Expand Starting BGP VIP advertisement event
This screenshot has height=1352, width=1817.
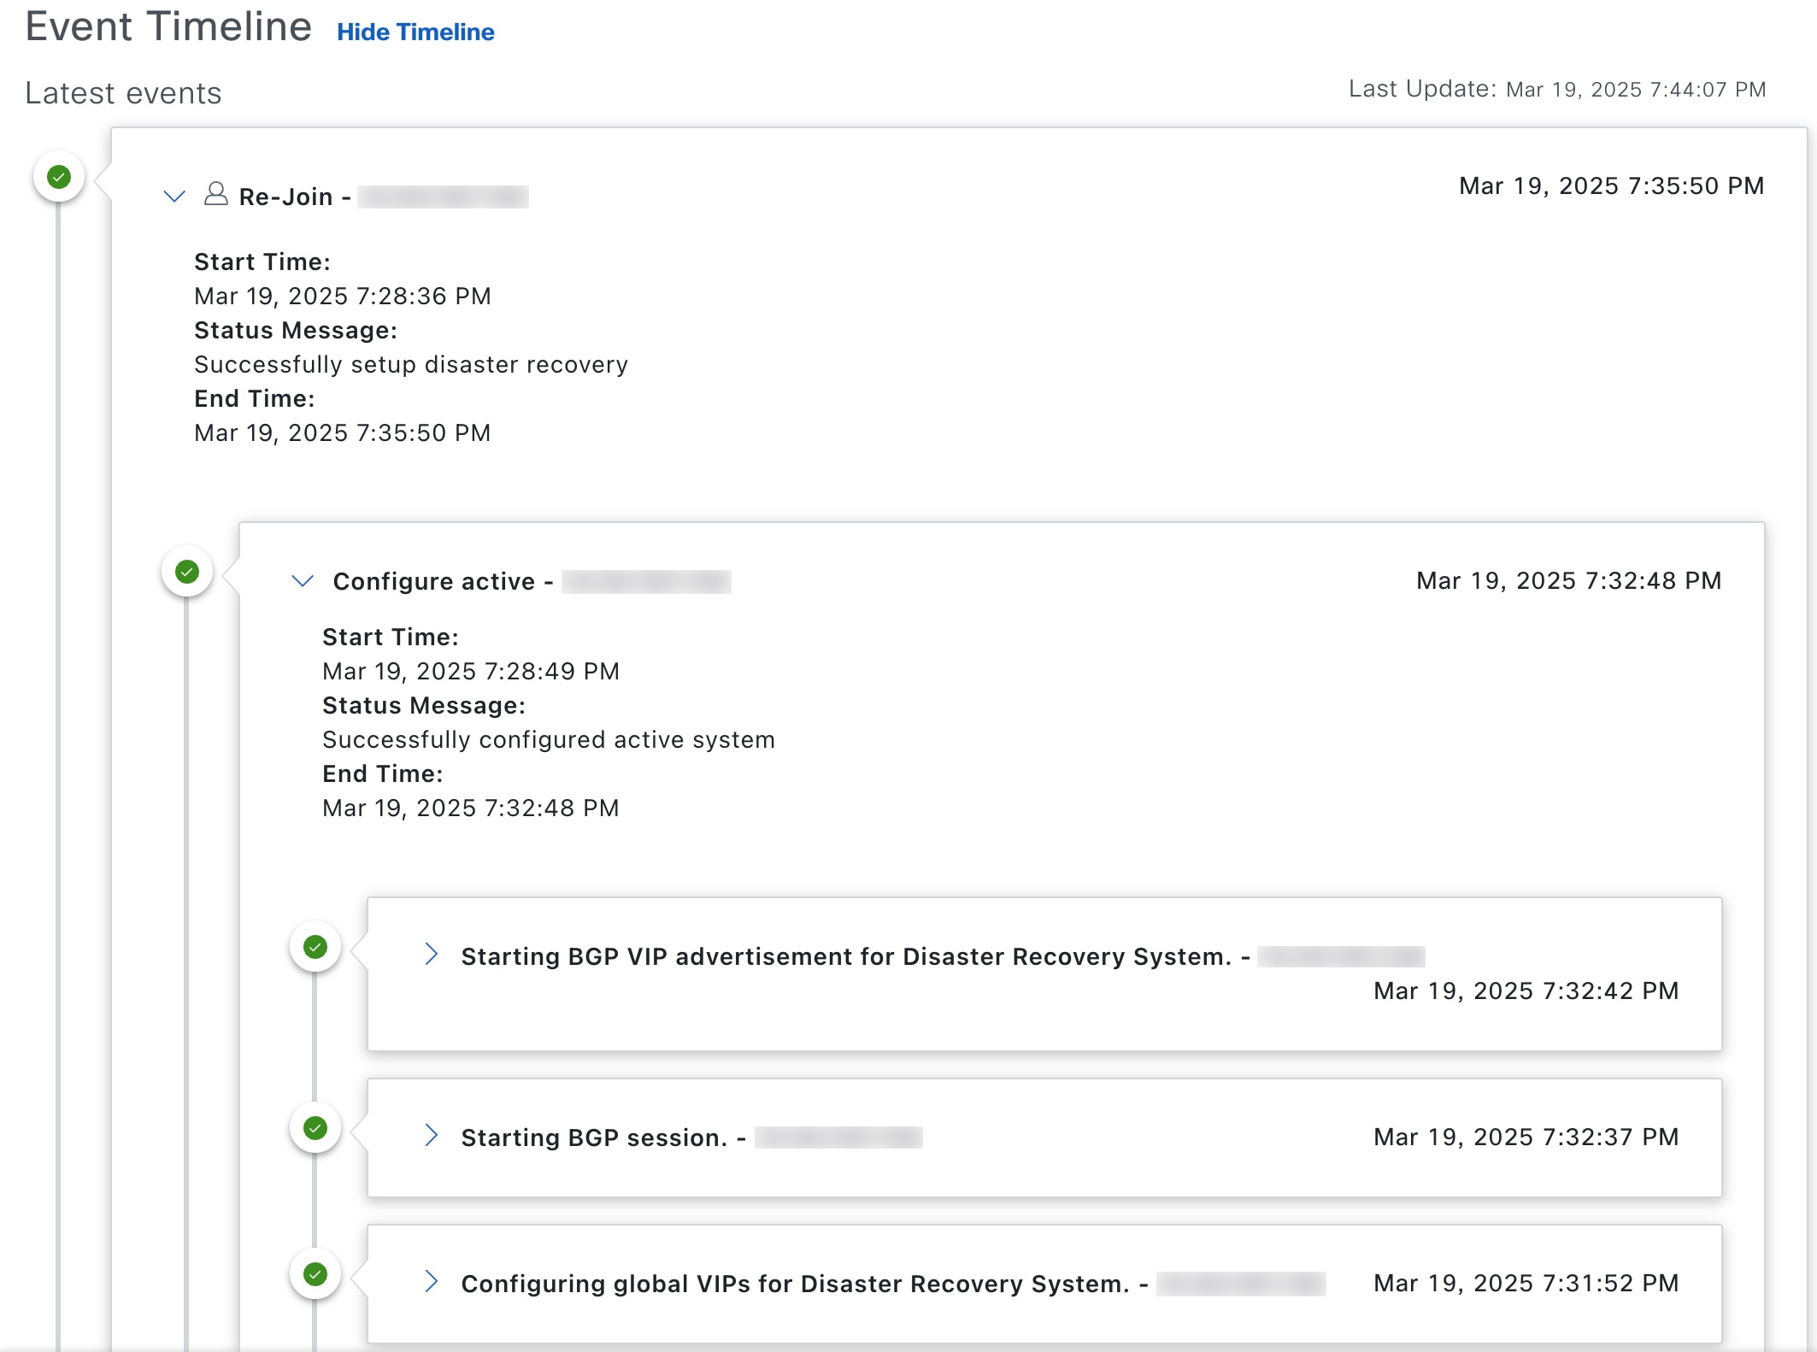coord(432,955)
